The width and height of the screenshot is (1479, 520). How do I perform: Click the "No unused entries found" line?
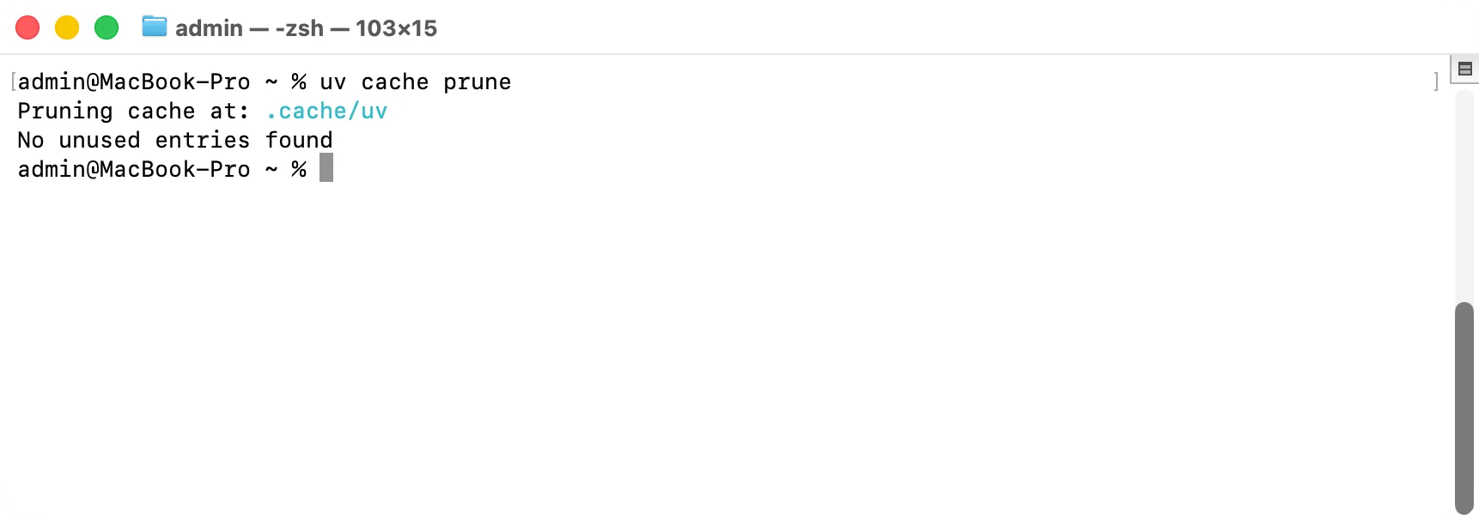175,140
